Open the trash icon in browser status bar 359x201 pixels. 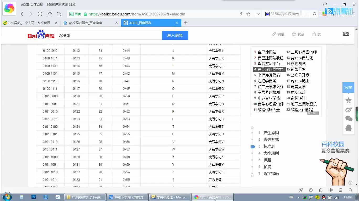click(x=321, y=190)
